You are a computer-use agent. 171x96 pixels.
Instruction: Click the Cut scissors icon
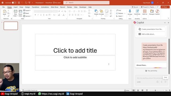(8, 11)
